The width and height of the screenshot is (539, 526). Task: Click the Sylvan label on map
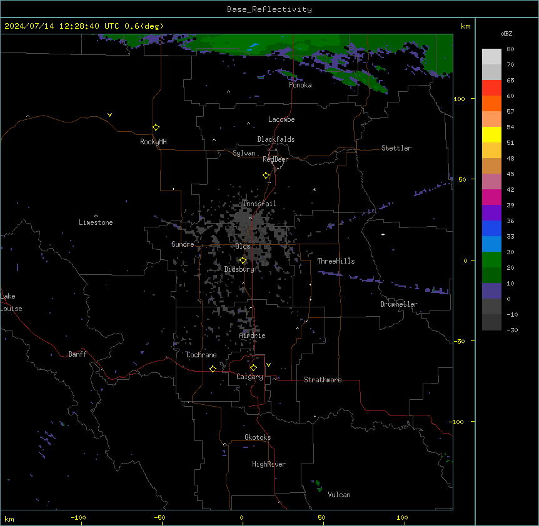pyautogui.click(x=244, y=153)
